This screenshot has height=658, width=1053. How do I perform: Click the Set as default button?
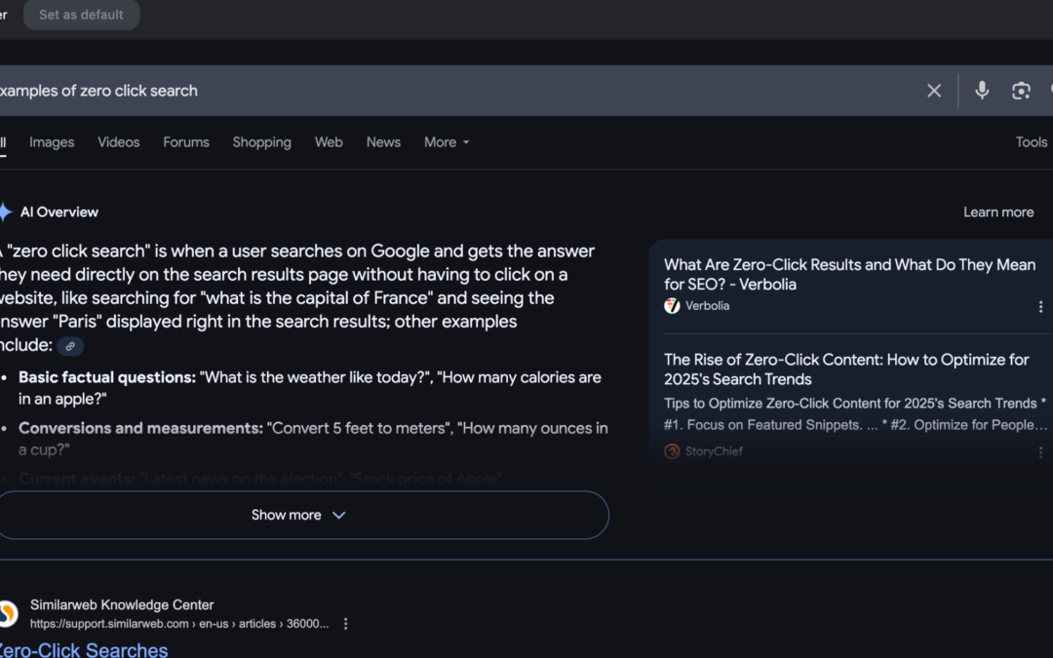pyautogui.click(x=81, y=15)
